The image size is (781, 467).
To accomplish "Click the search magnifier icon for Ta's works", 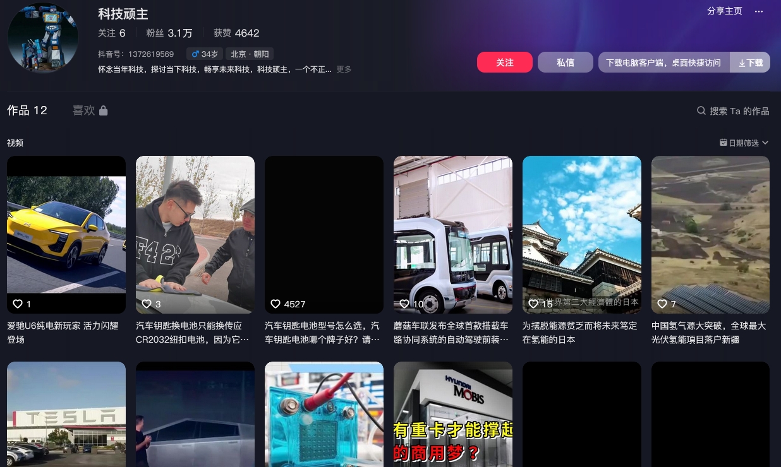I will 701,110.
